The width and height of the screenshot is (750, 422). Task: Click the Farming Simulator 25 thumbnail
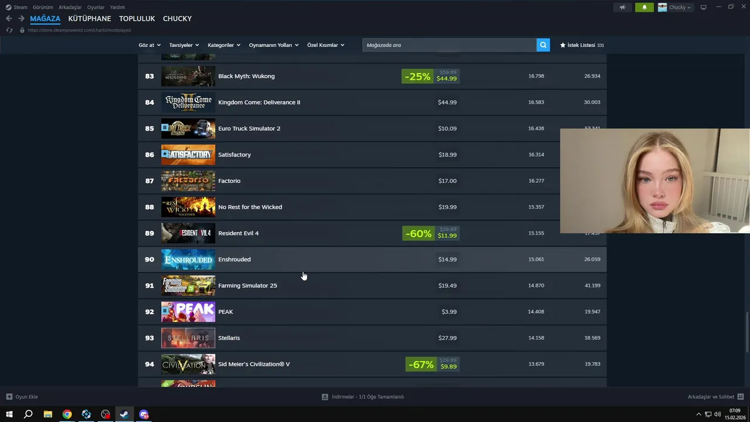188,285
